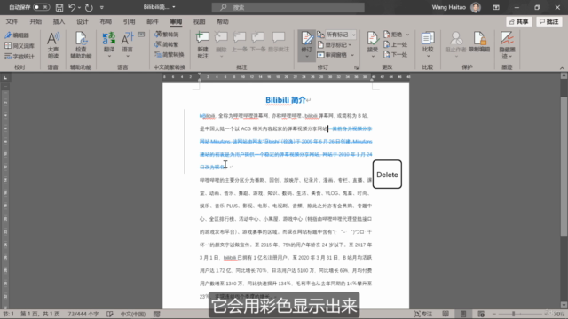Open 简繁转换 conversion dialog

pos(170,55)
